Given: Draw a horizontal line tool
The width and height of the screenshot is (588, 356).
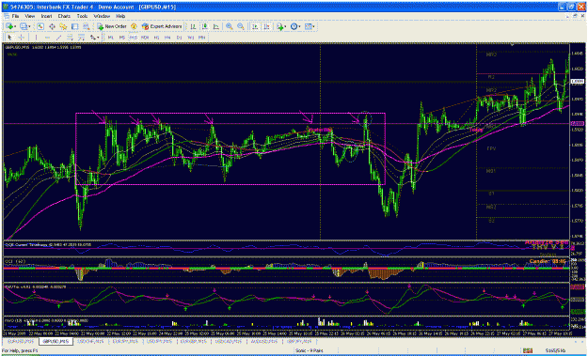Looking at the screenshot, I should (x=47, y=38).
